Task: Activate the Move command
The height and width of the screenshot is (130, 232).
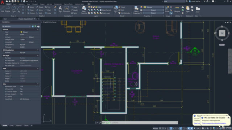Action: pos(30,7)
